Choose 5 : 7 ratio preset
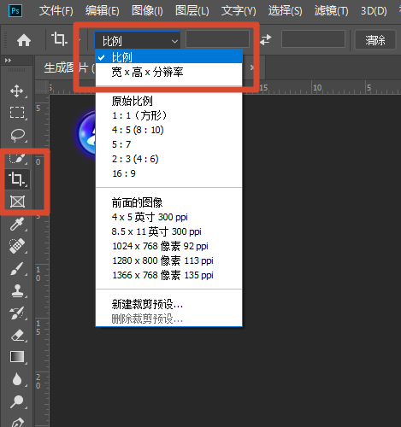The width and height of the screenshot is (401, 427). 168,144
